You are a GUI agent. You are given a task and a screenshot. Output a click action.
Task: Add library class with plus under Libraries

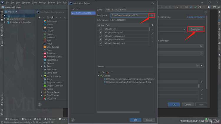[99, 72]
